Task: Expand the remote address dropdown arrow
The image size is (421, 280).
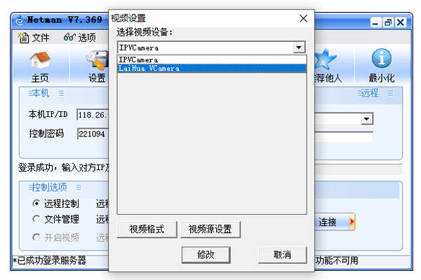Action: (367, 119)
